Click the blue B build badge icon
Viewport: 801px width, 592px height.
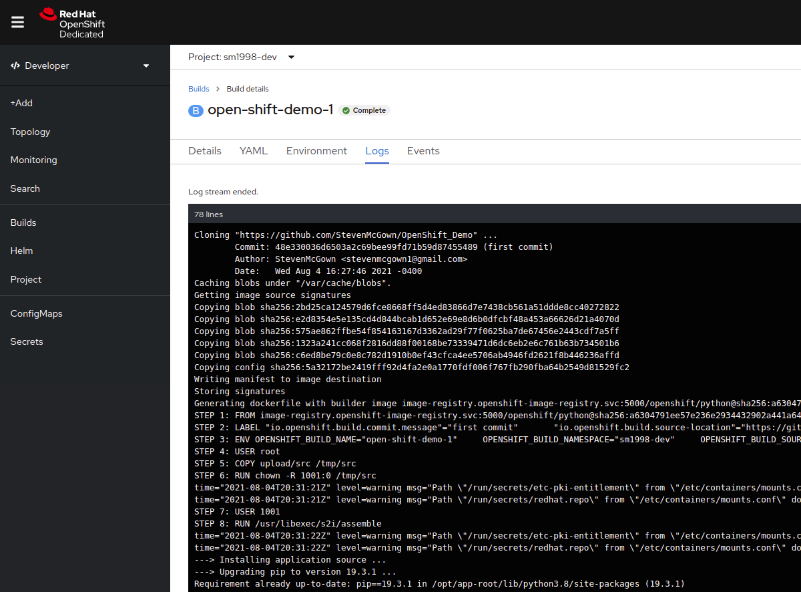[196, 111]
